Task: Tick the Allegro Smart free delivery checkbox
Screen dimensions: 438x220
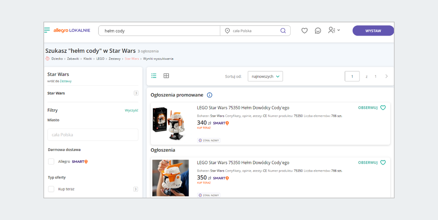Action: [51, 161]
